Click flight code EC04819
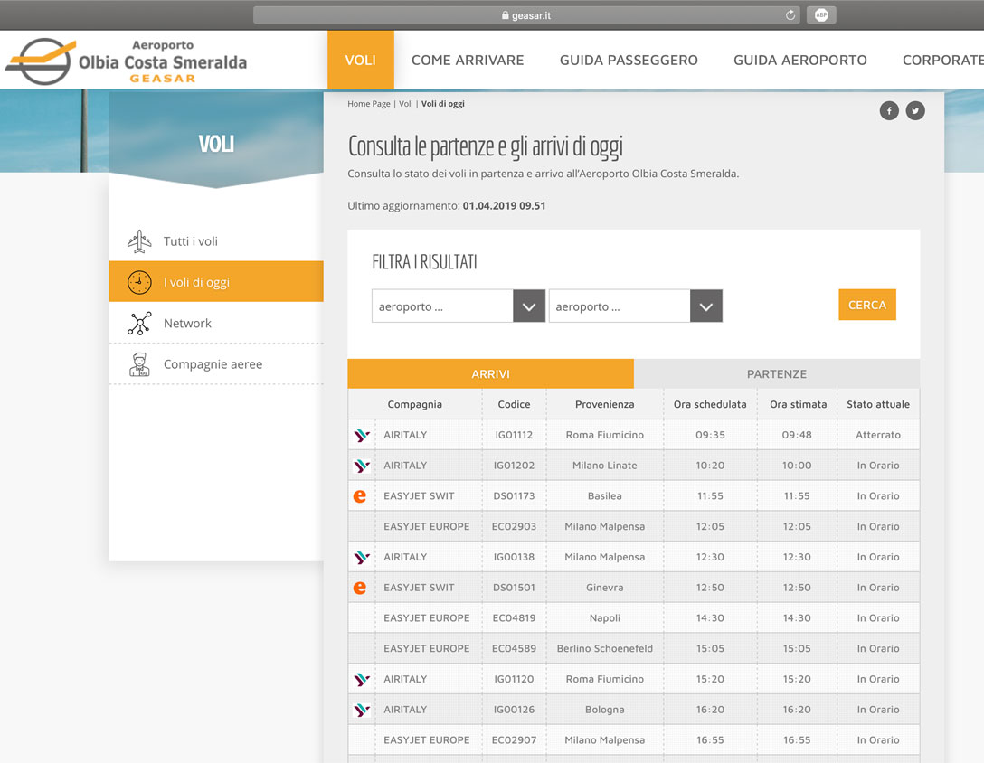 (514, 618)
